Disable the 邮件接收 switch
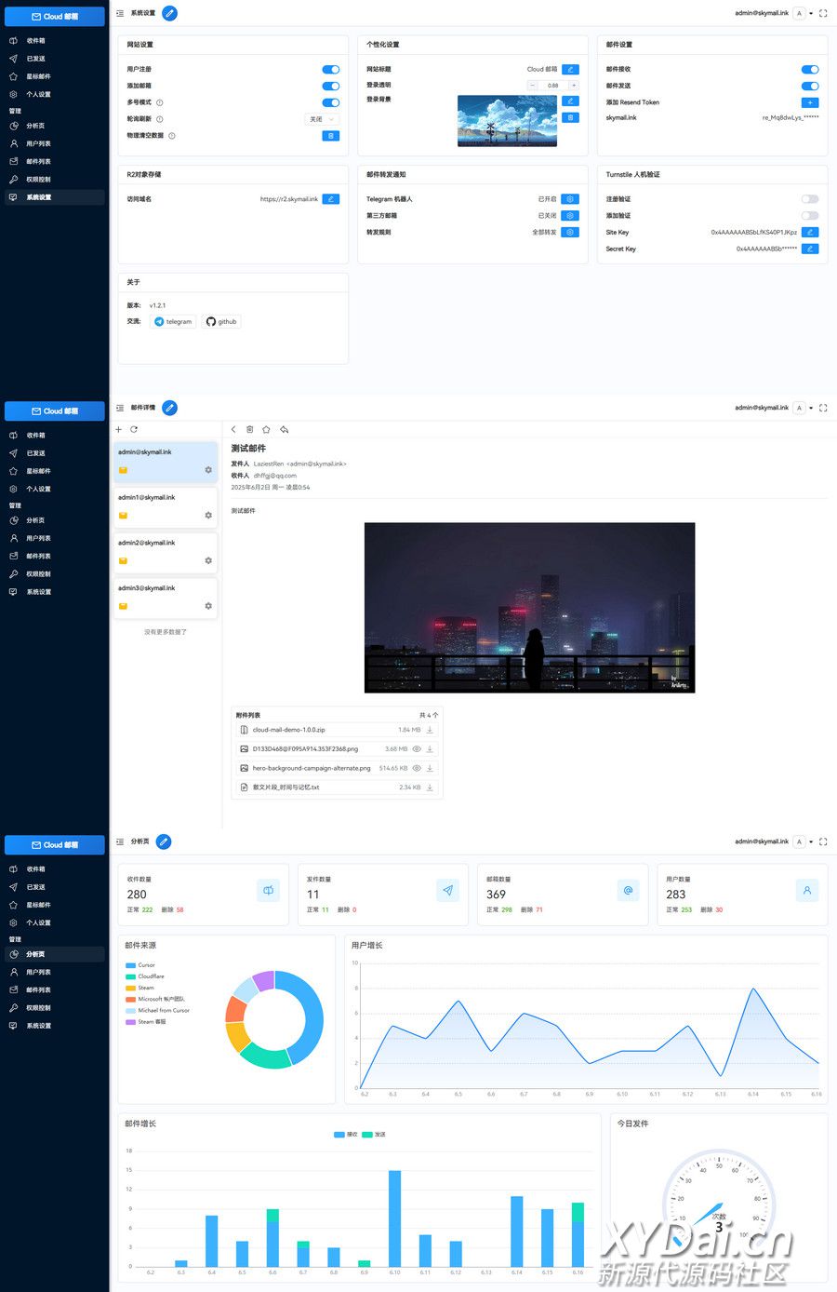This screenshot has height=1292, width=837. pyautogui.click(x=810, y=70)
